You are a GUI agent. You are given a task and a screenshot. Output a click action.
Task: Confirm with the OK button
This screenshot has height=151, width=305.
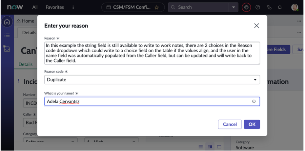[252, 124]
